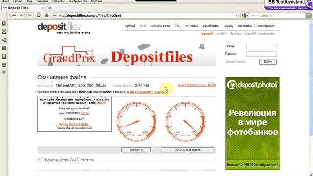
Task: Click the СЮДА link in the ad box
Action: (x=101, y=103)
